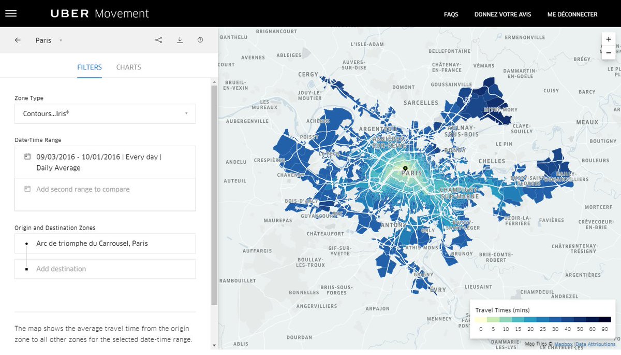Click the lightest yellow legend swatch at 0
Viewport: 621px width, 355px height.
click(481, 319)
